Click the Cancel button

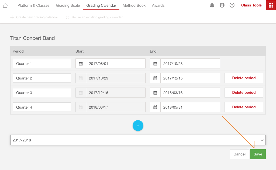click(239, 154)
